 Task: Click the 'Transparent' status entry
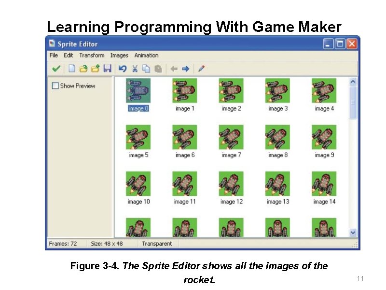157,244
